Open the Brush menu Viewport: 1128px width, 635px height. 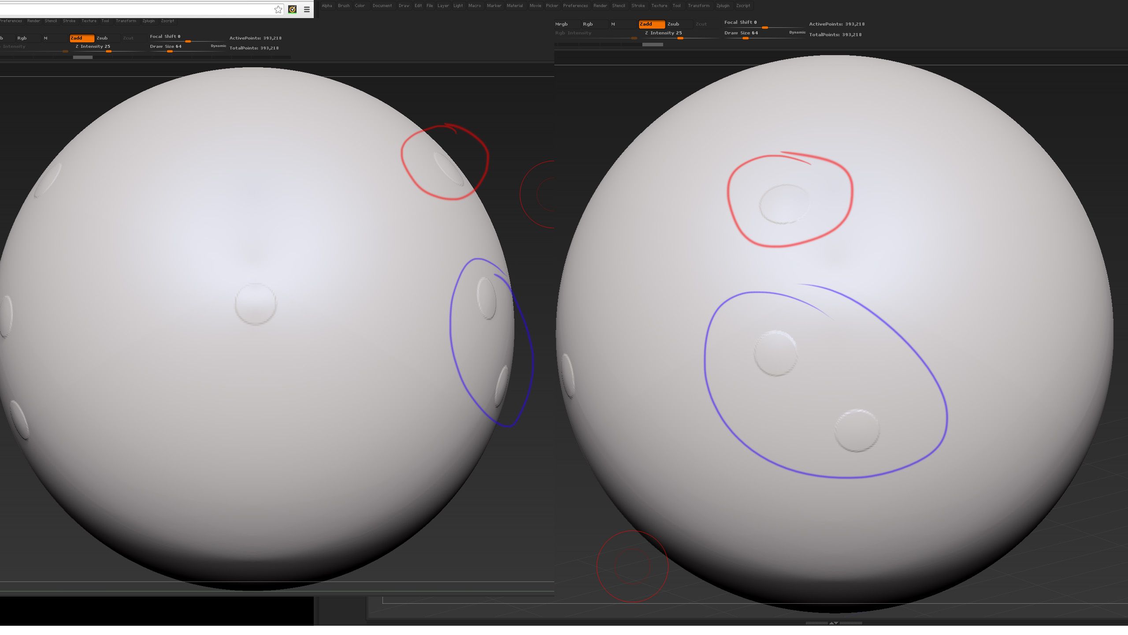point(344,6)
